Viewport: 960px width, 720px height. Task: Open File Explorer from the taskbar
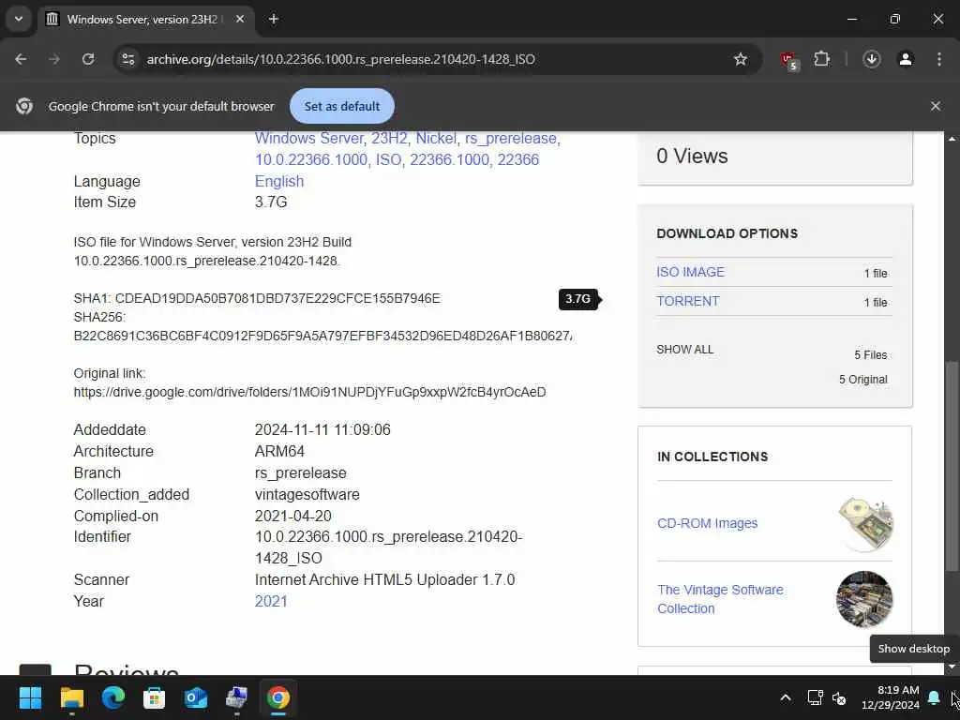coord(71,697)
